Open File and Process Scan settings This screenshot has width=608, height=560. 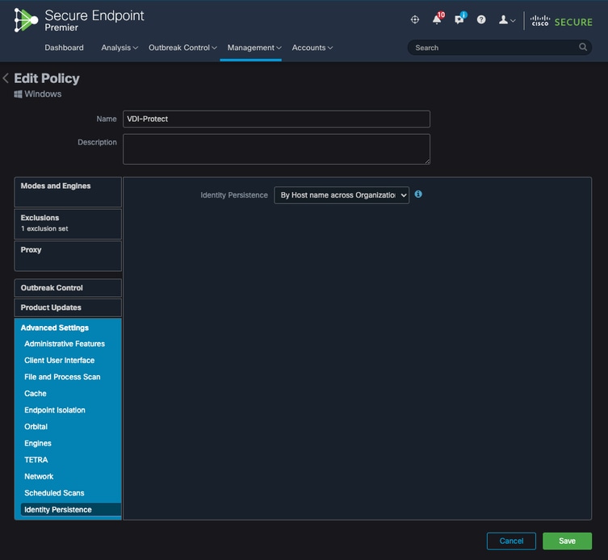pos(62,377)
